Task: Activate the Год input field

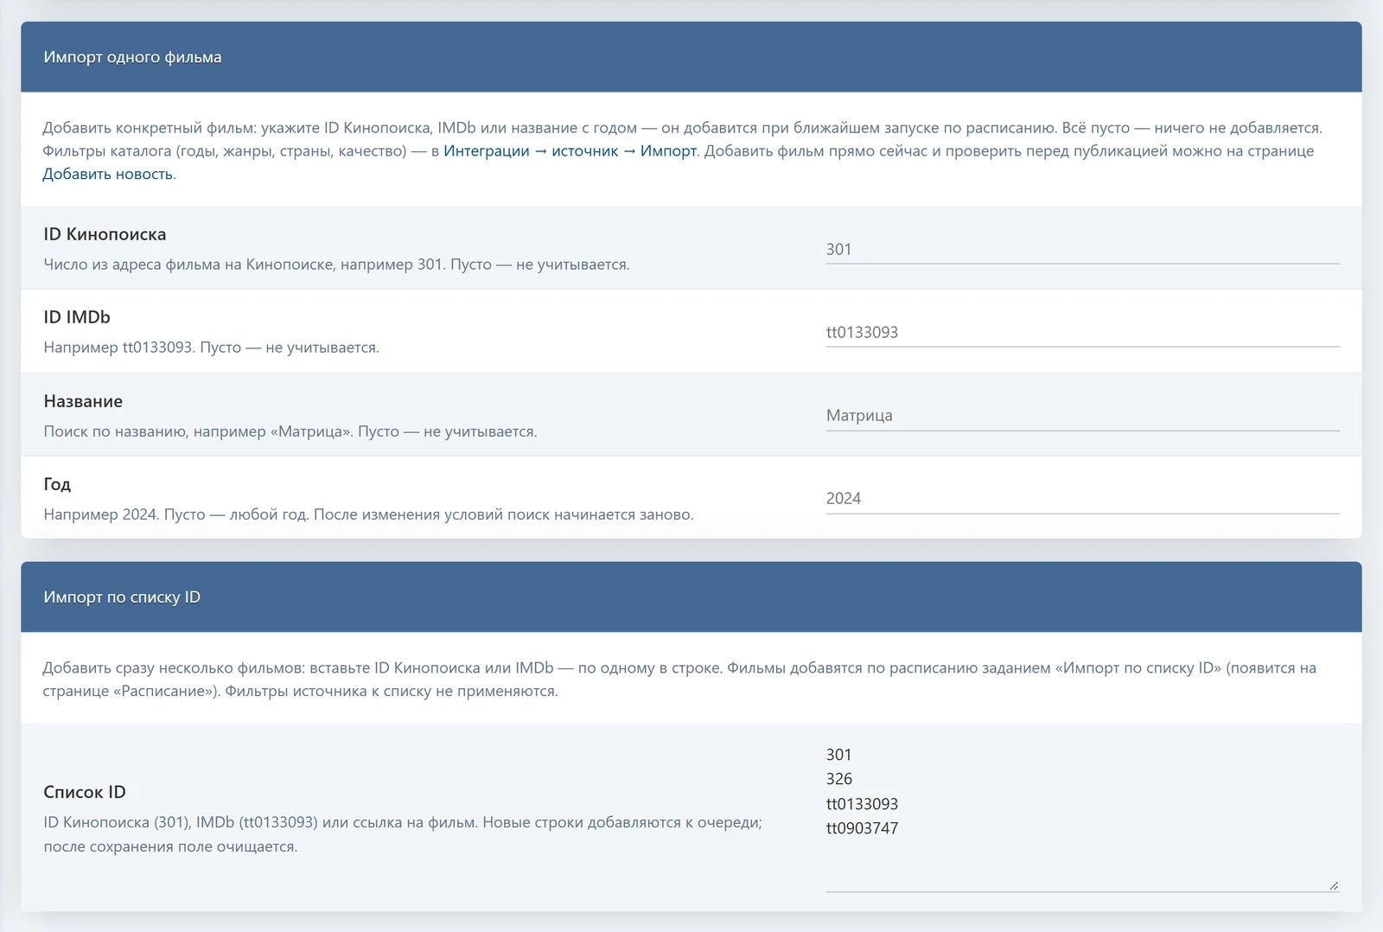Action: point(1082,498)
